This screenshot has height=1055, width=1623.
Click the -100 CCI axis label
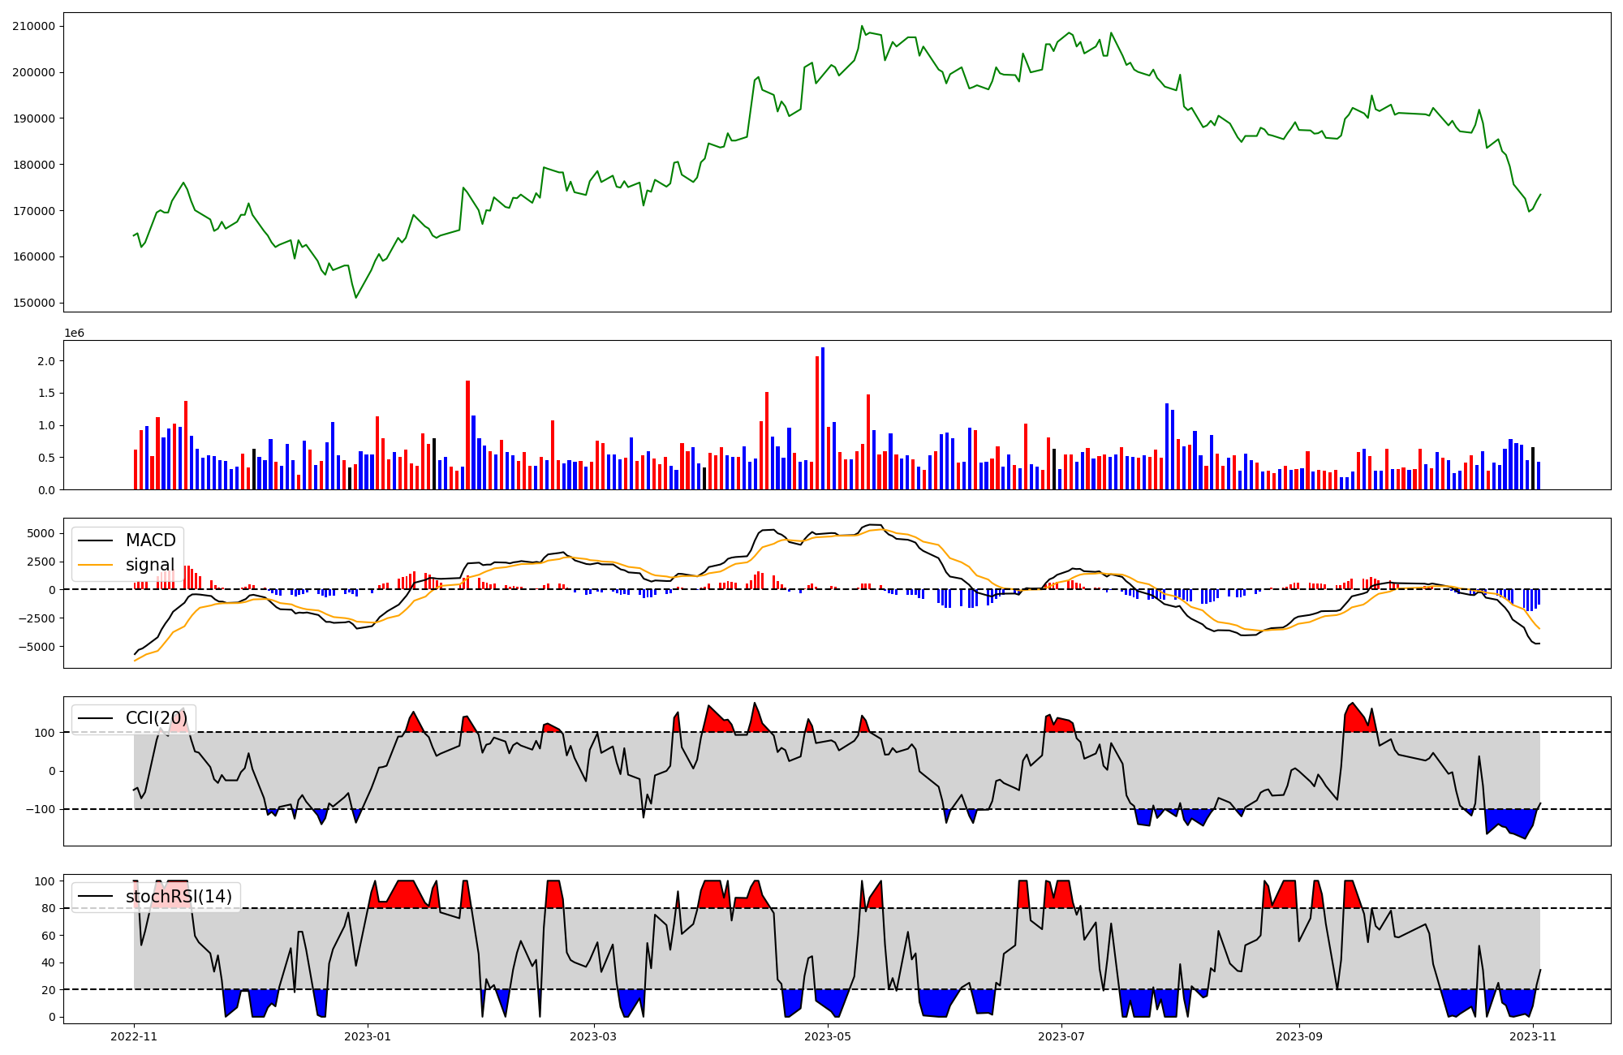tap(41, 809)
